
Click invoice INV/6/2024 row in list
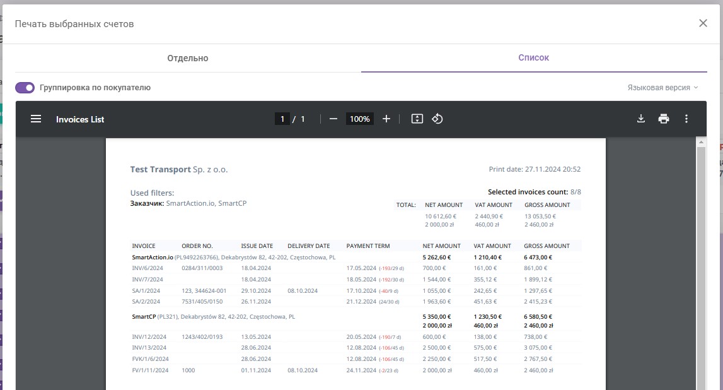[x=356, y=268]
